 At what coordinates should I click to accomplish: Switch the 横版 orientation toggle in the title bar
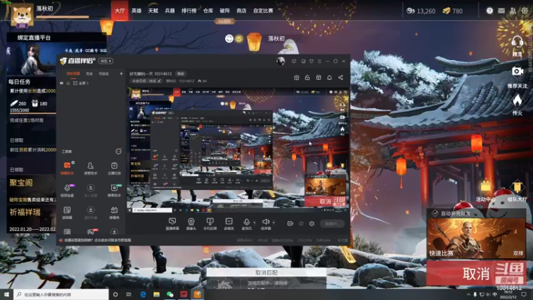106,61
